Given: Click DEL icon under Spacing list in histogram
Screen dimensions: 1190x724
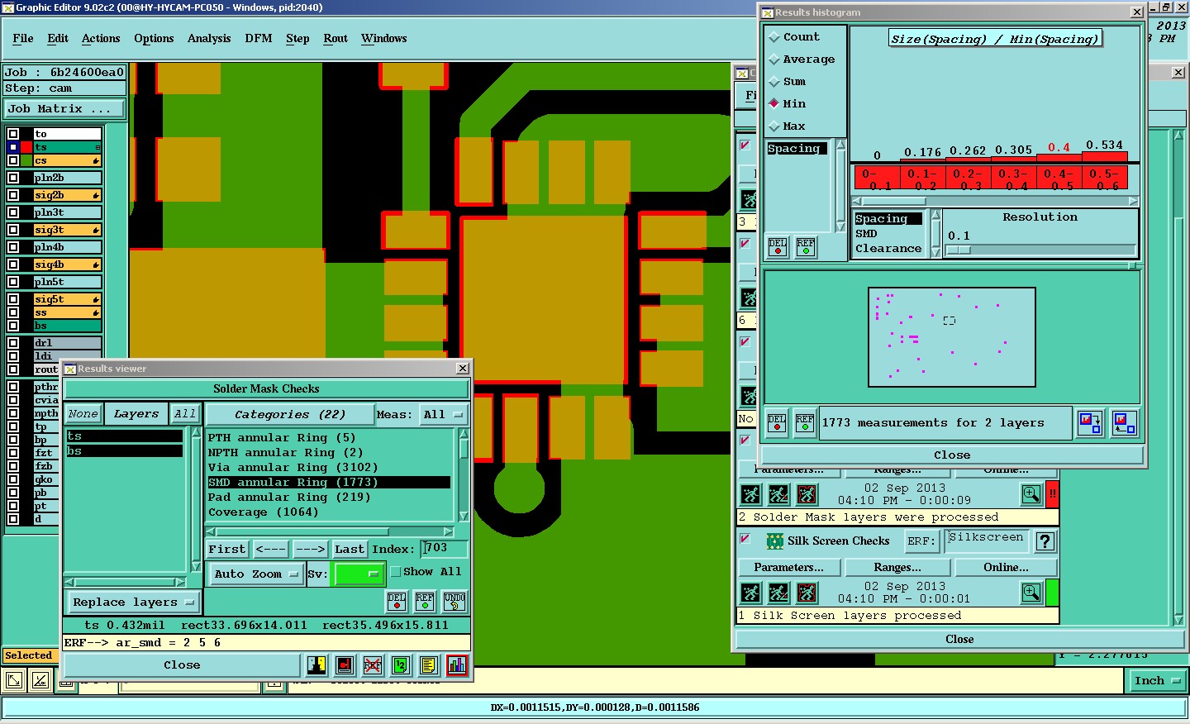Looking at the screenshot, I should (778, 247).
